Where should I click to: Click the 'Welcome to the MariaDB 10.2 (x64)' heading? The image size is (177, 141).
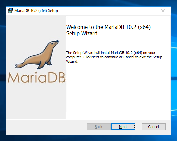108,30
